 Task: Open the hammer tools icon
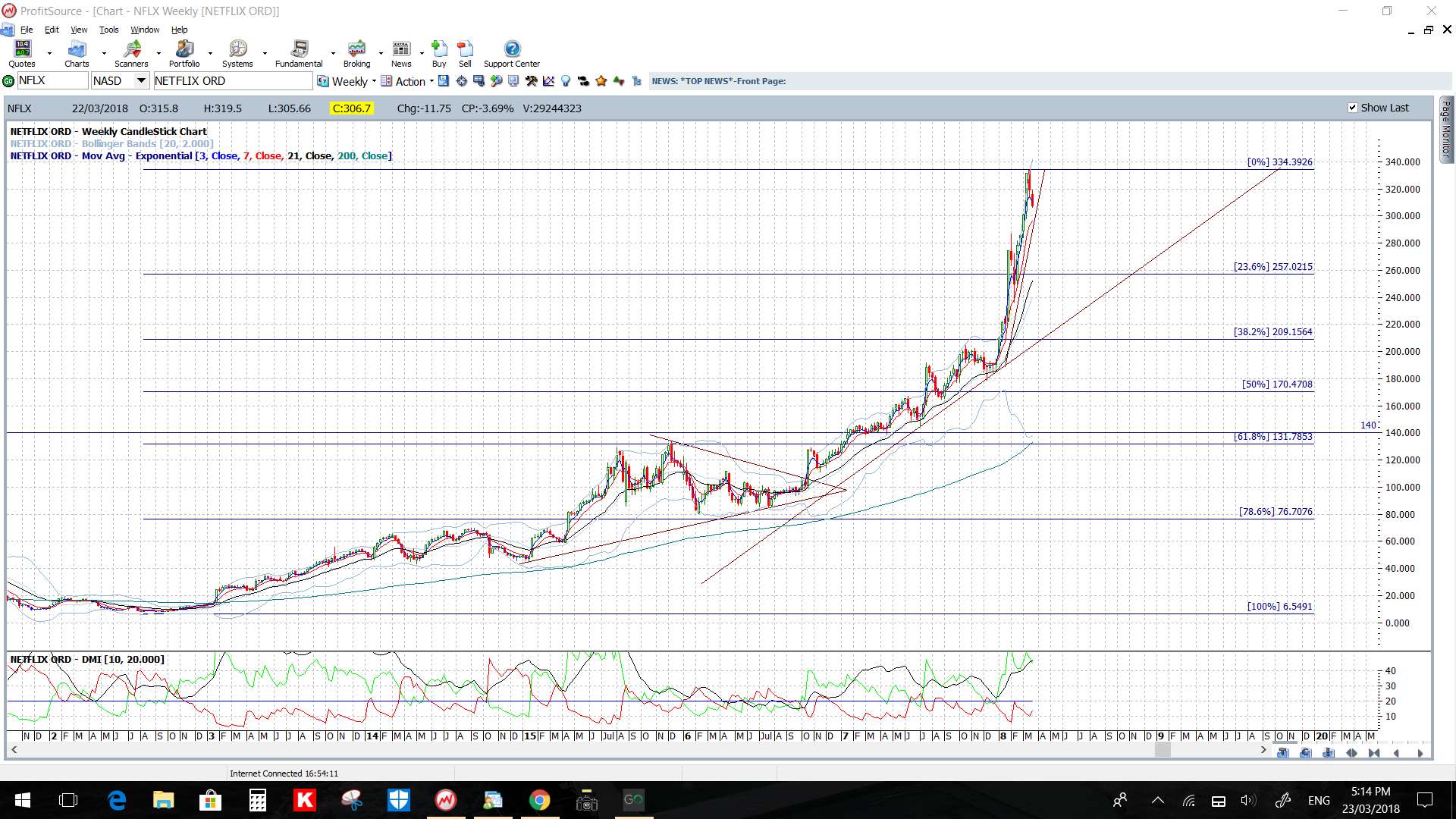[531, 81]
